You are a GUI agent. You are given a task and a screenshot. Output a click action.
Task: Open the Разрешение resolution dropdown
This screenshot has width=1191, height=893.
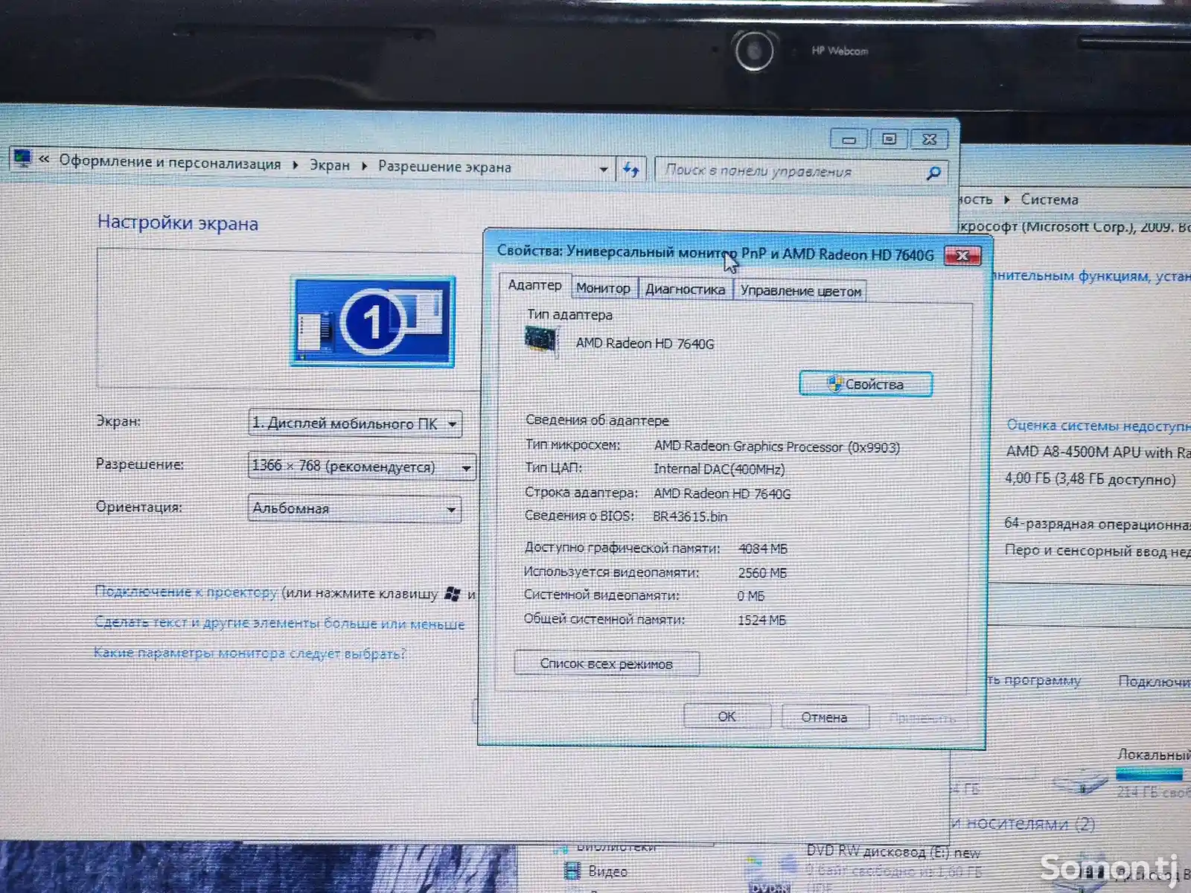361,467
